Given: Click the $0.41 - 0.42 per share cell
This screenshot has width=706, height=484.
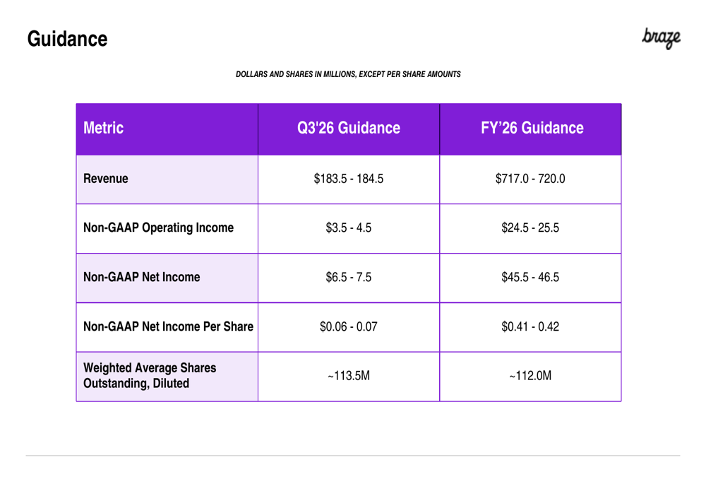Looking at the screenshot, I should pos(530,326).
